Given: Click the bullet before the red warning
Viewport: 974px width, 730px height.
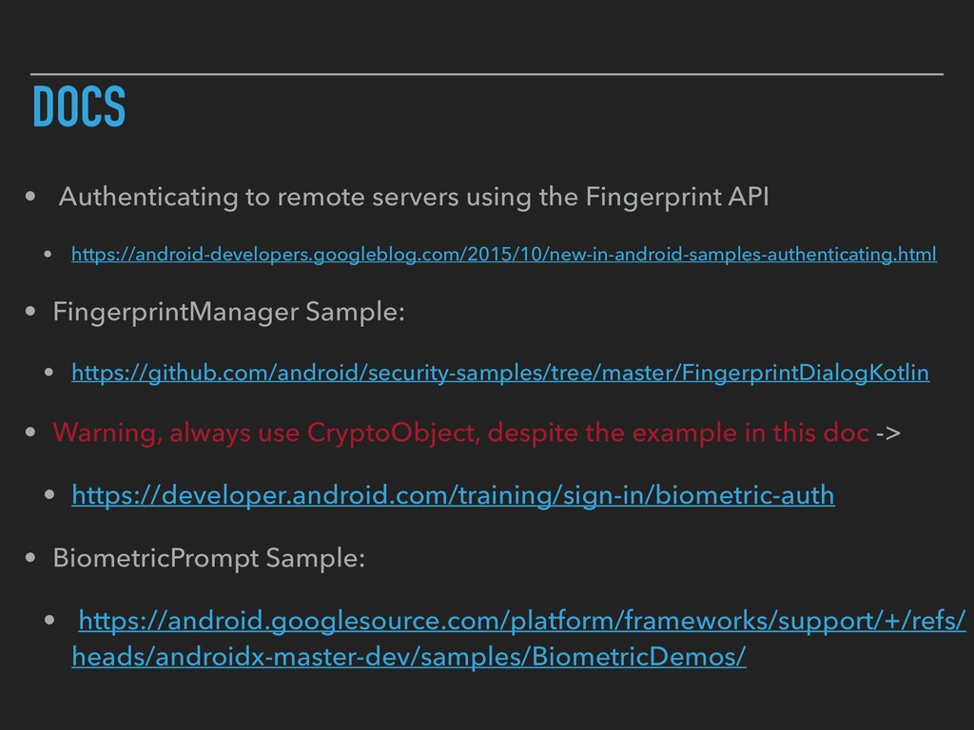Looking at the screenshot, I should [33, 434].
